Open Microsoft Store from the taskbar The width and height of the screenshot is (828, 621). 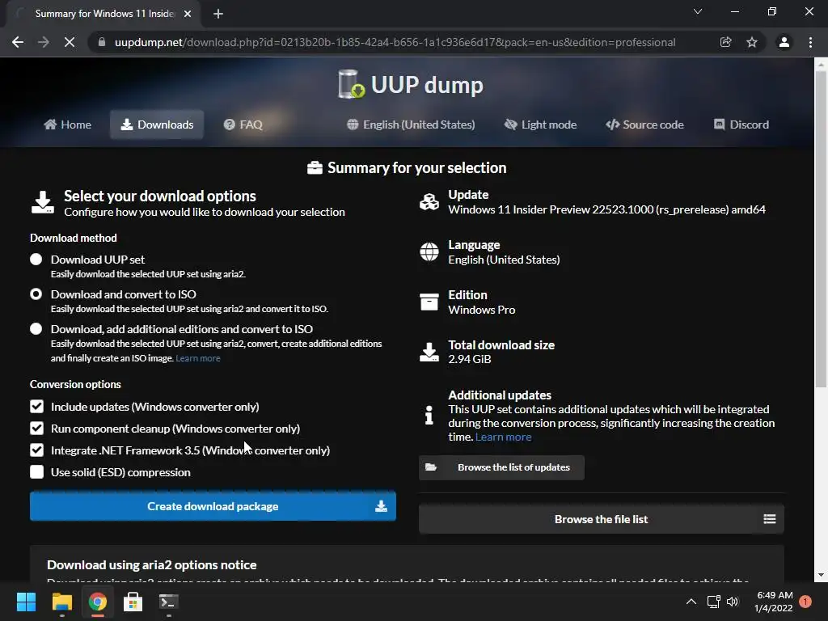tap(133, 602)
